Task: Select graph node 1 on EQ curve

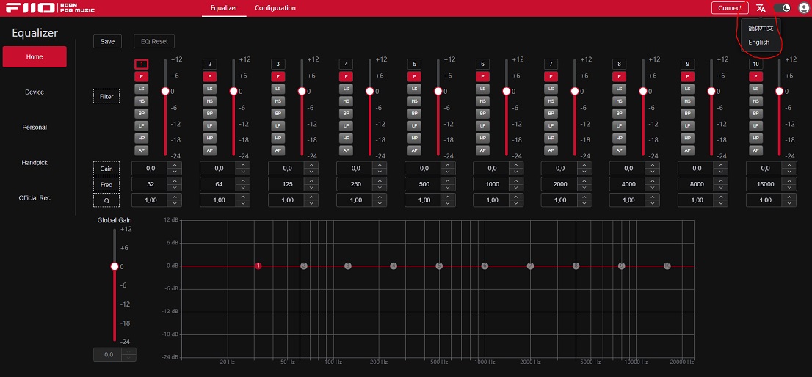Action: (258, 266)
